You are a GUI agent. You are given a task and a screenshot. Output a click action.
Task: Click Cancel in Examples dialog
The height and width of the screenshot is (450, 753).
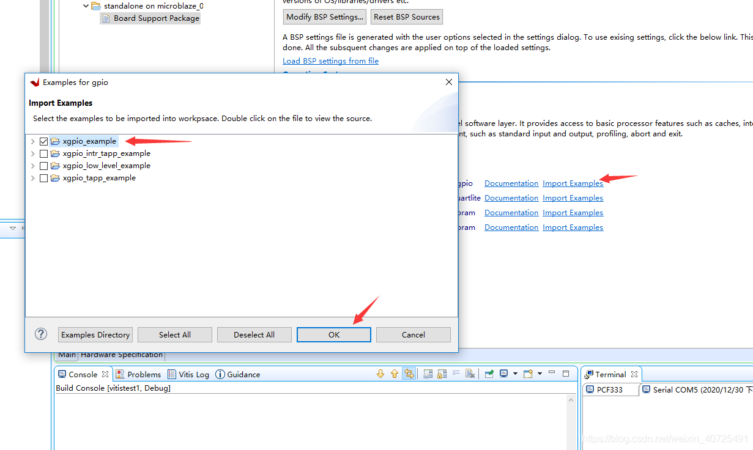tap(414, 334)
